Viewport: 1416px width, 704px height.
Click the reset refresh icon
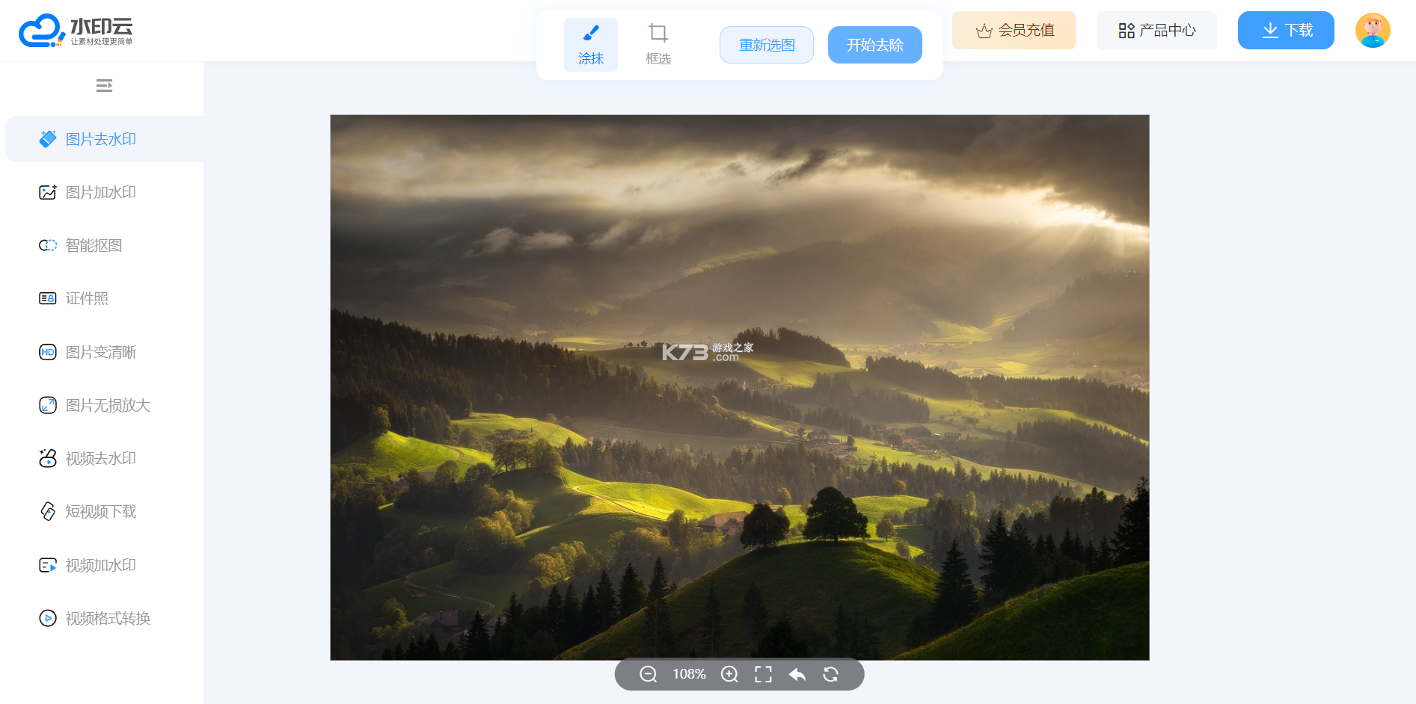click(x=830, y=674)
